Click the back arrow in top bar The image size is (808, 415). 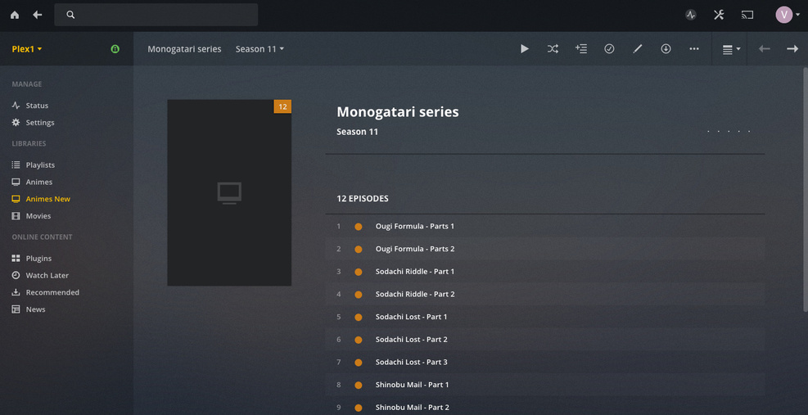click(38, 15)
